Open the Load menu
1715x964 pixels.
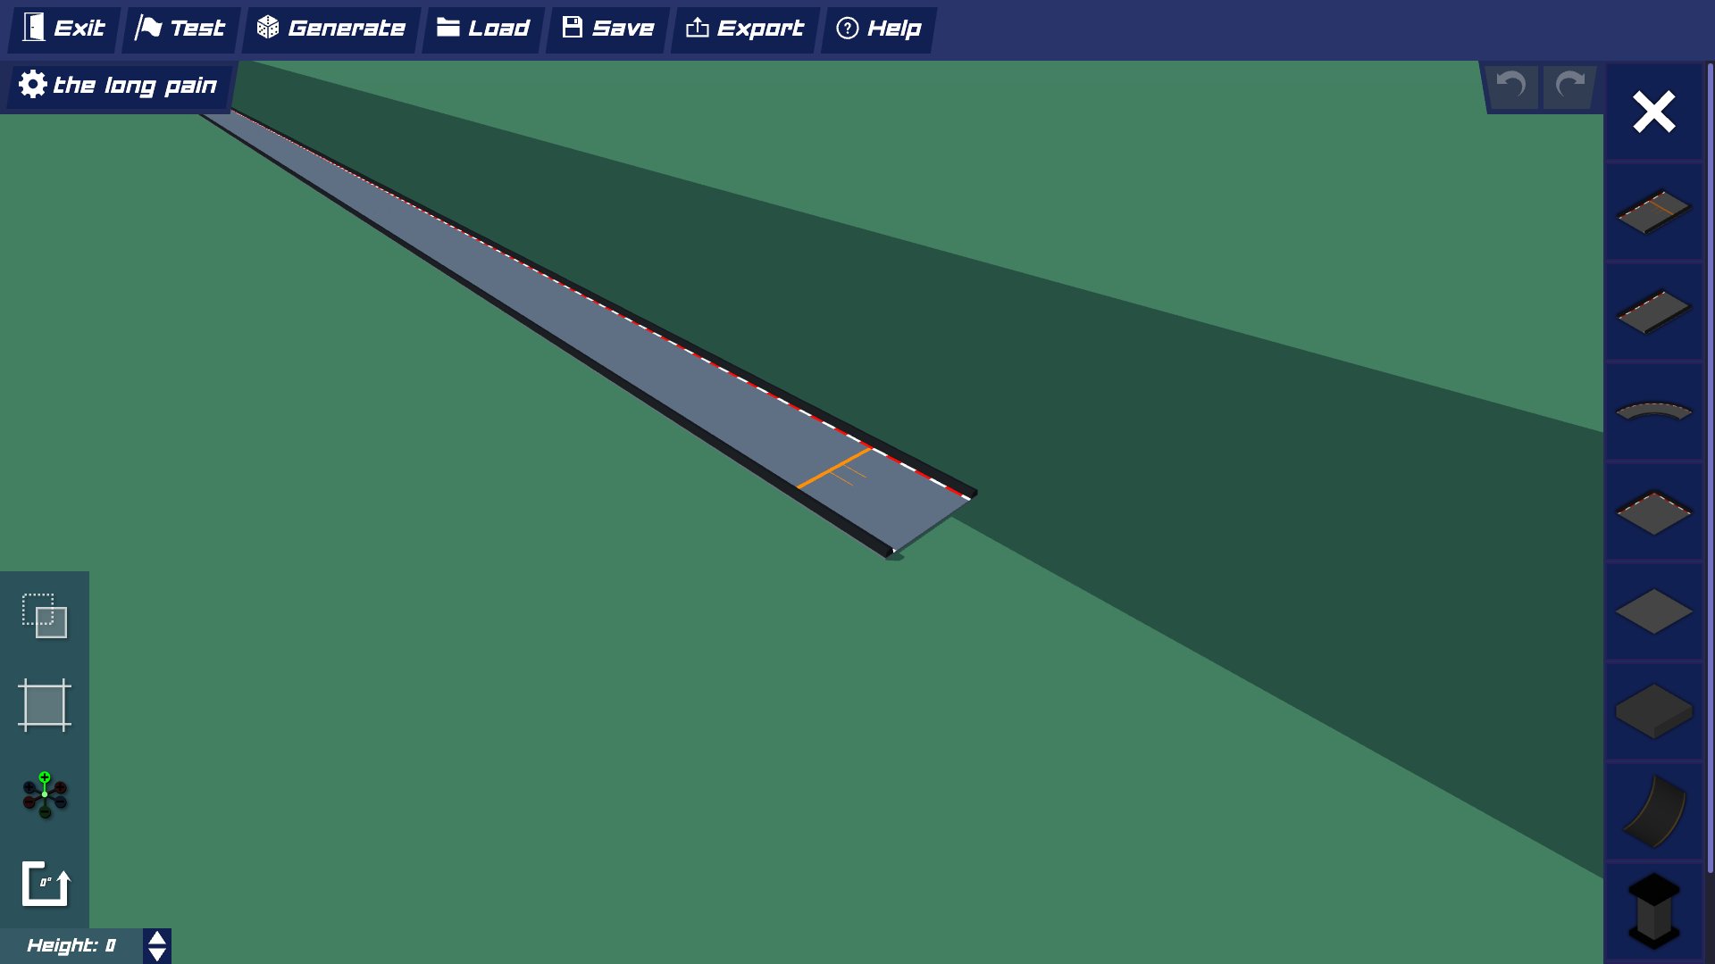(482, 29)
